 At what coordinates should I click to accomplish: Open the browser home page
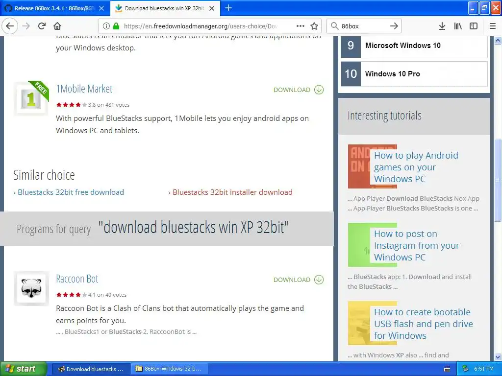[57, 26]
